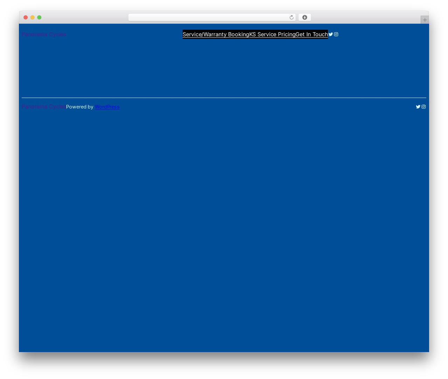Maximize the window with the green button

click(39, 17)
